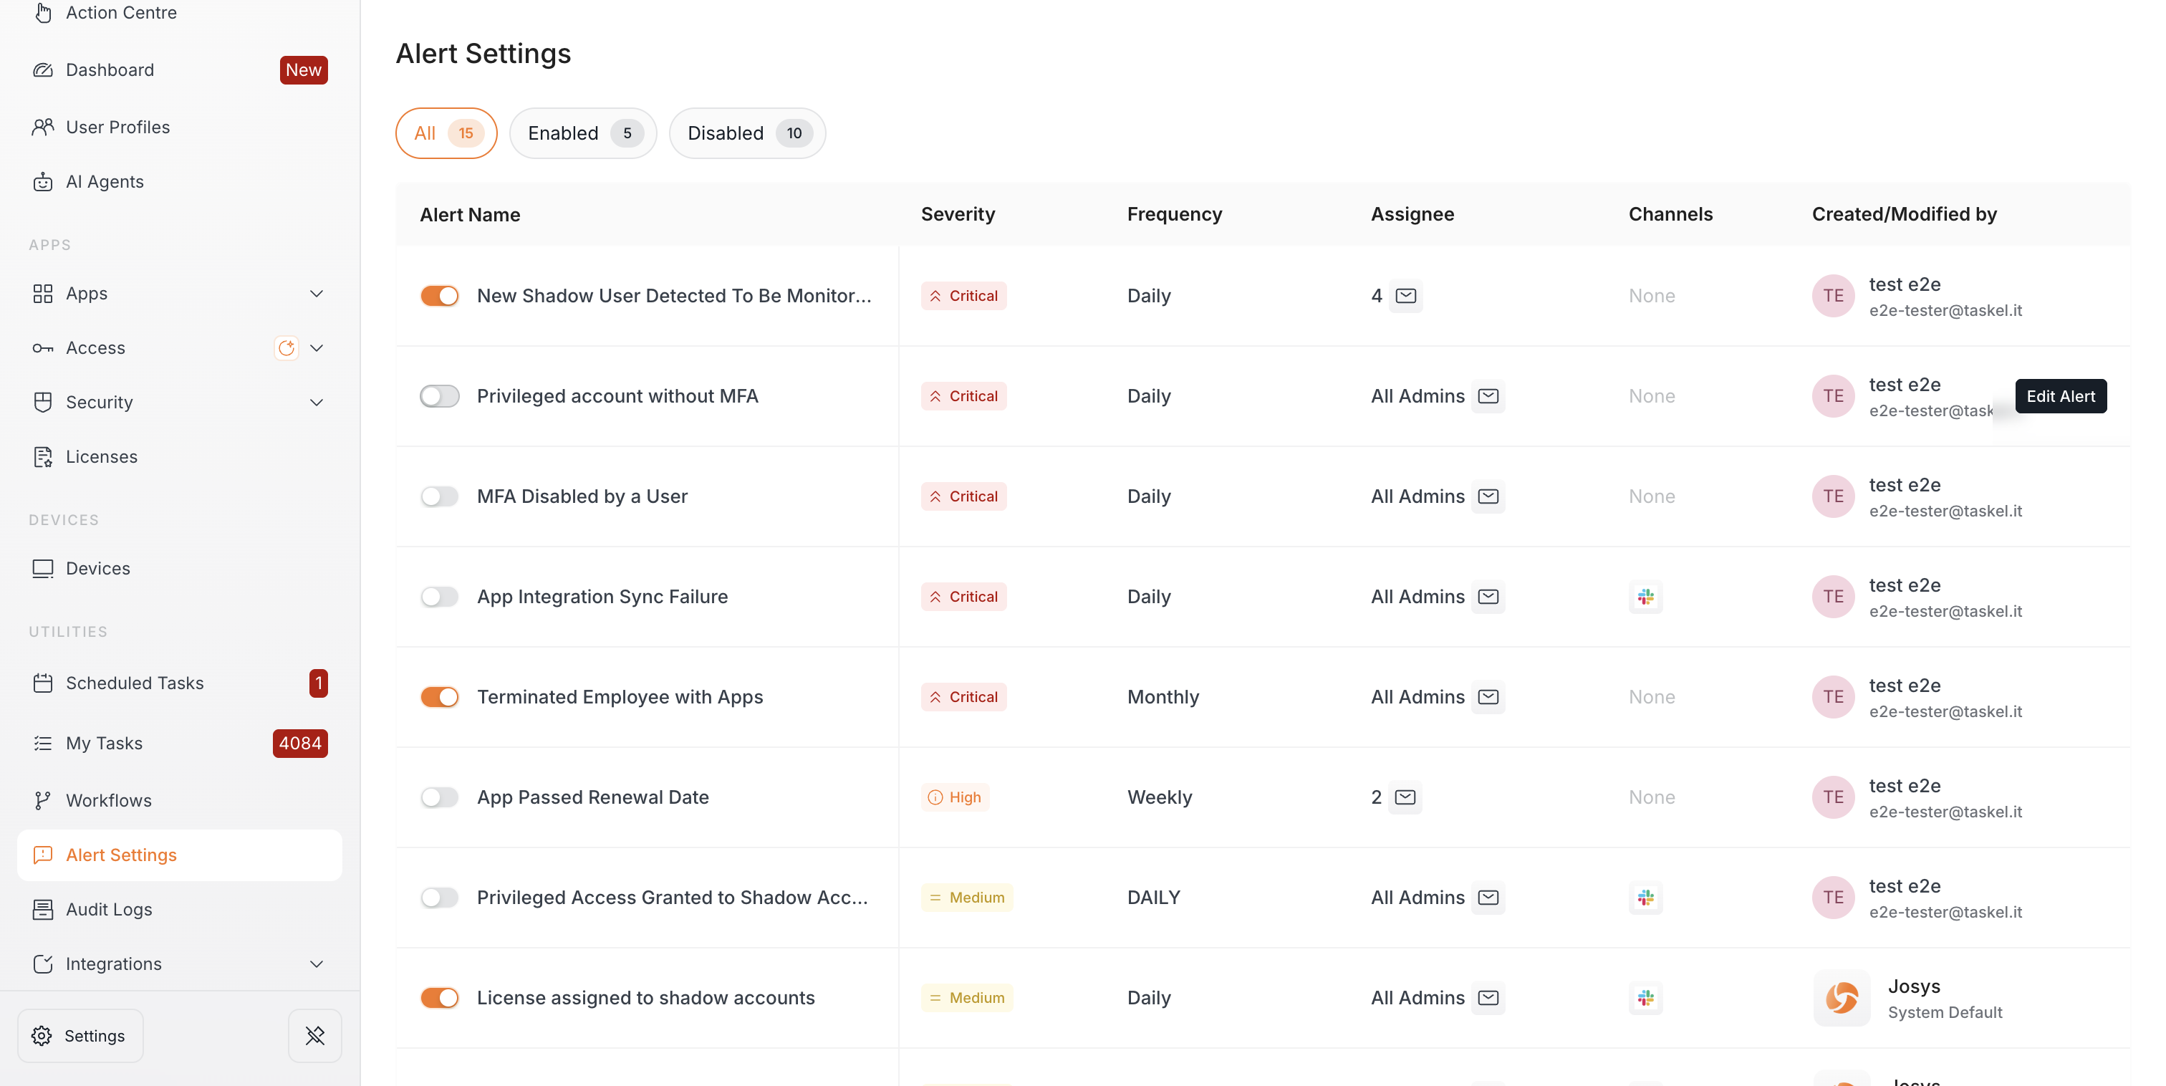Click the New badge on Dashboard
Image resolution: width=2166 pixels, height=1086 pixels.
[x=304, y=69]
